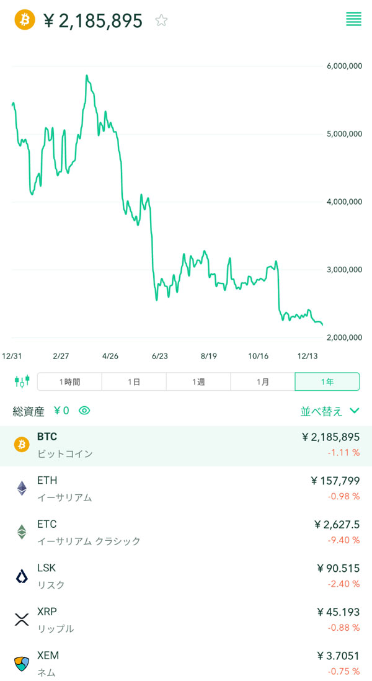Select the 1月 chart period tab
Image resolution: width=372 pixels, height=681 pixels.
[x=263, y=381]
